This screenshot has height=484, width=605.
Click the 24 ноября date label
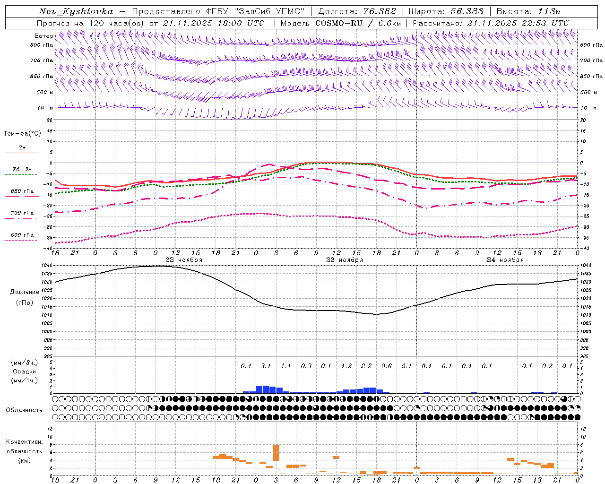click(505, 260)
